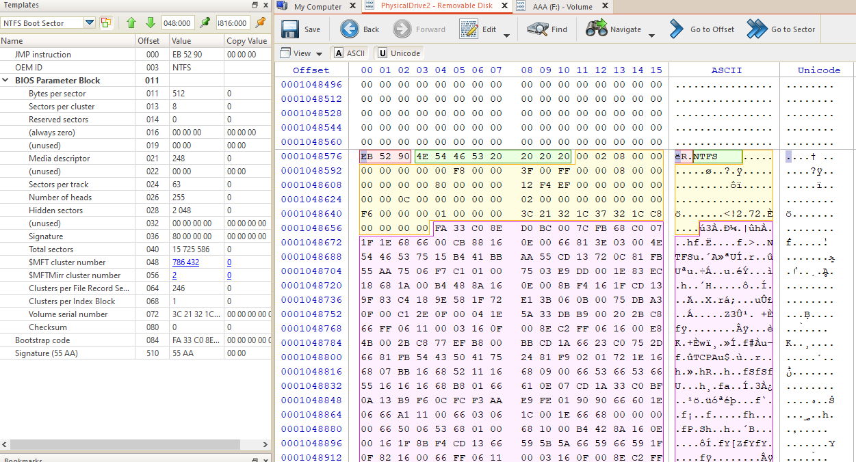Go back with the blue Back arrow
The width and height of the screenshot is (856, 462).
click(x=350, y=29)
